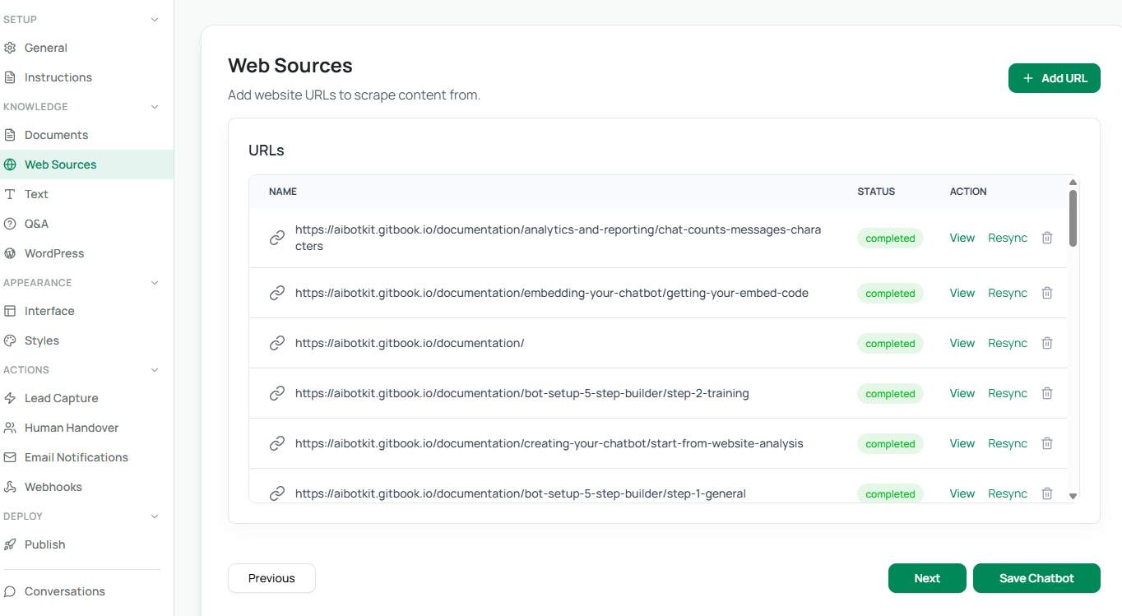Viewport: 1122px width, 616px height.
Task: Select the Publish rocket icon
Action: pos(10,544)
